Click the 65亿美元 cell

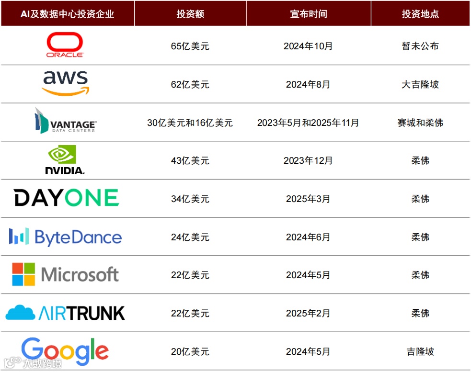[x=190, y=46]
